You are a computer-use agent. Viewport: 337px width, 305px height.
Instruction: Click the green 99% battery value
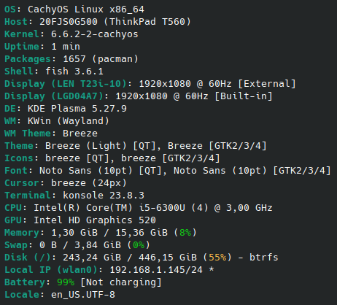(66, 282)
